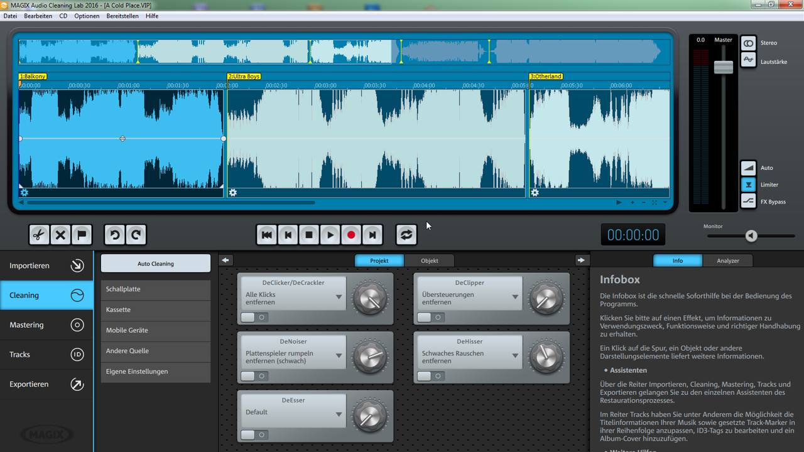Choose the Kassette preset
The width and height of the screenshot is (804, 452).
click(x=156, y=309)
